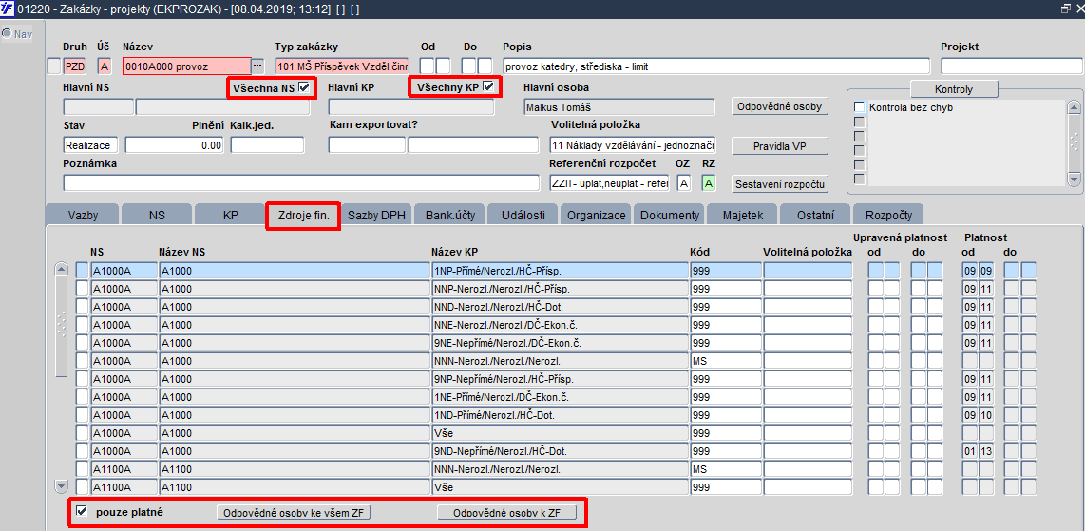This screenshot has width=1085, height=531.
Task: Click the Plnění field showing 0.00
Action: click(175, 145)
